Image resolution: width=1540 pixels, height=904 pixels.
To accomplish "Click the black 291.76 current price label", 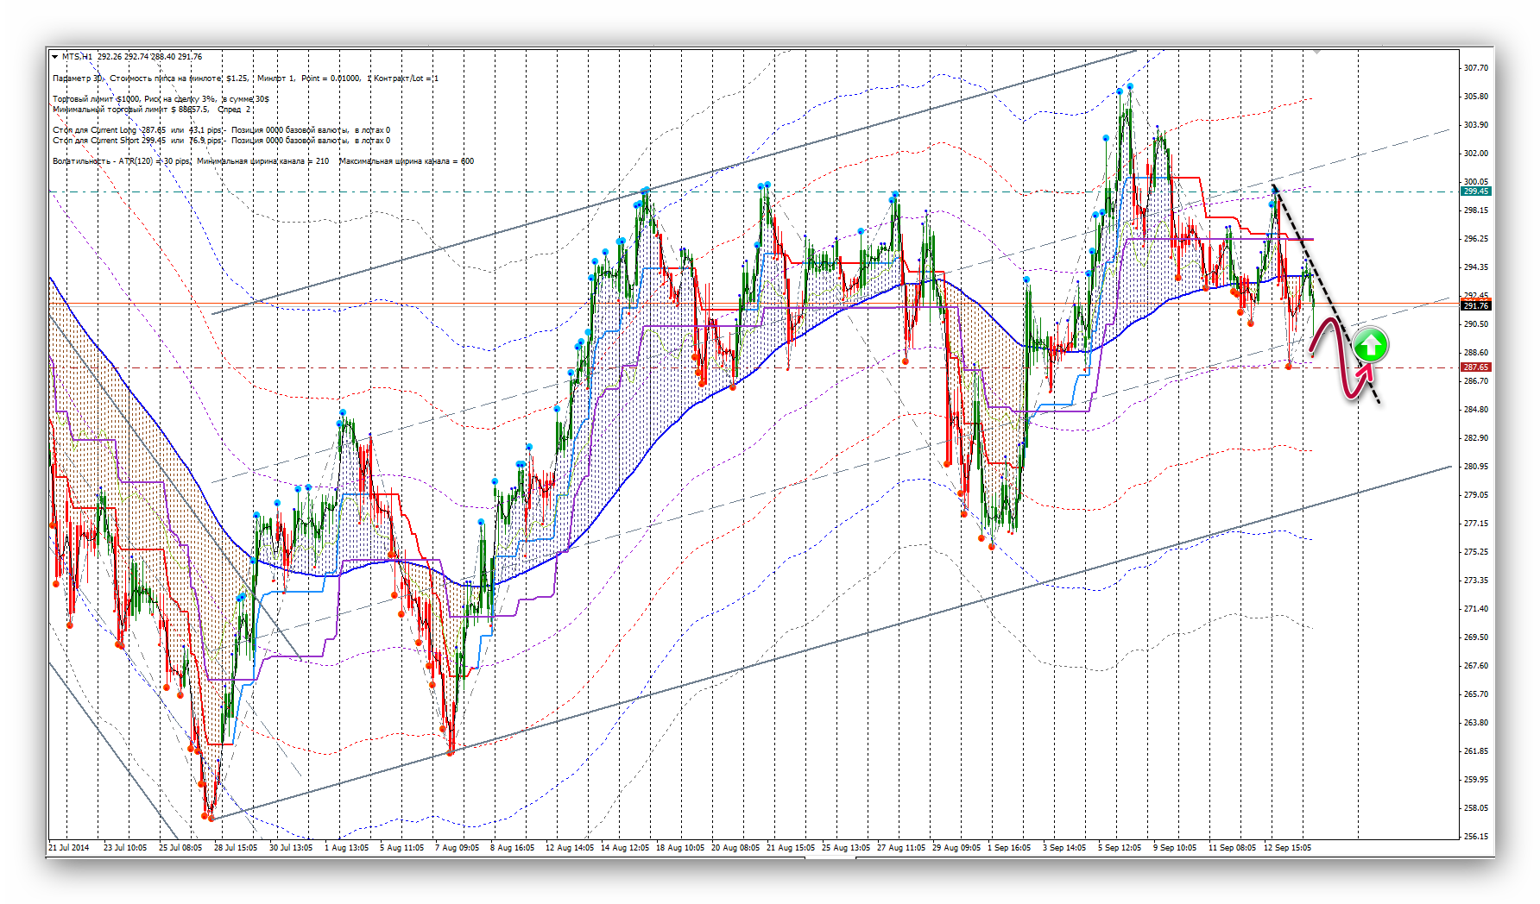I will 1475,305.
